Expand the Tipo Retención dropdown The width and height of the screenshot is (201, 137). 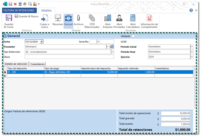(x=112, y=52)
